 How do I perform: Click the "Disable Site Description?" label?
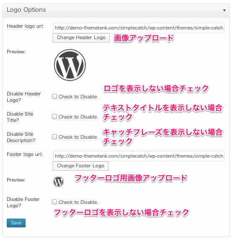(21, 137)
